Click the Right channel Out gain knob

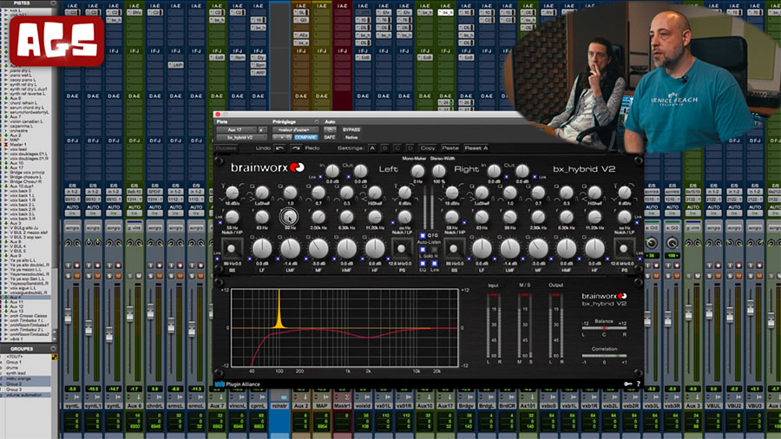(522, 171)
